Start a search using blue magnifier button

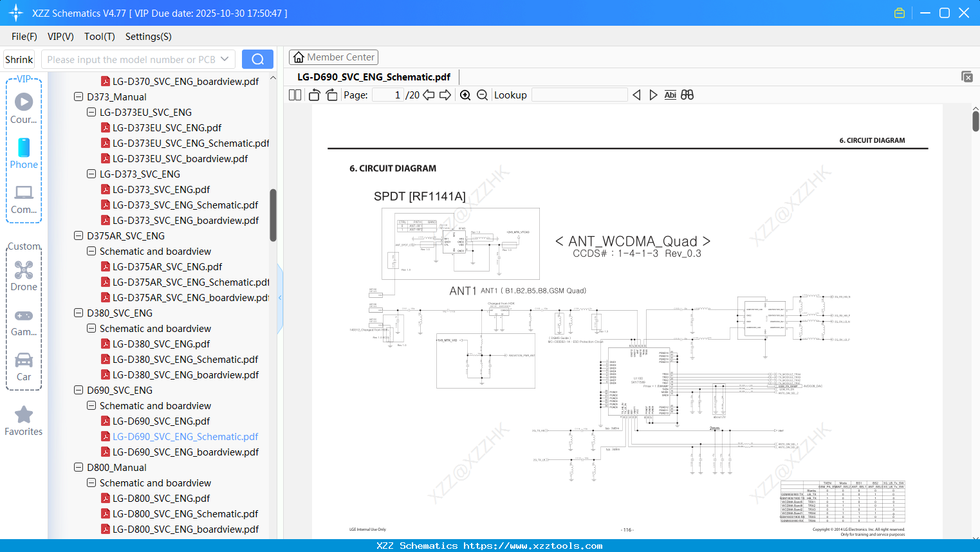point(257,59)
